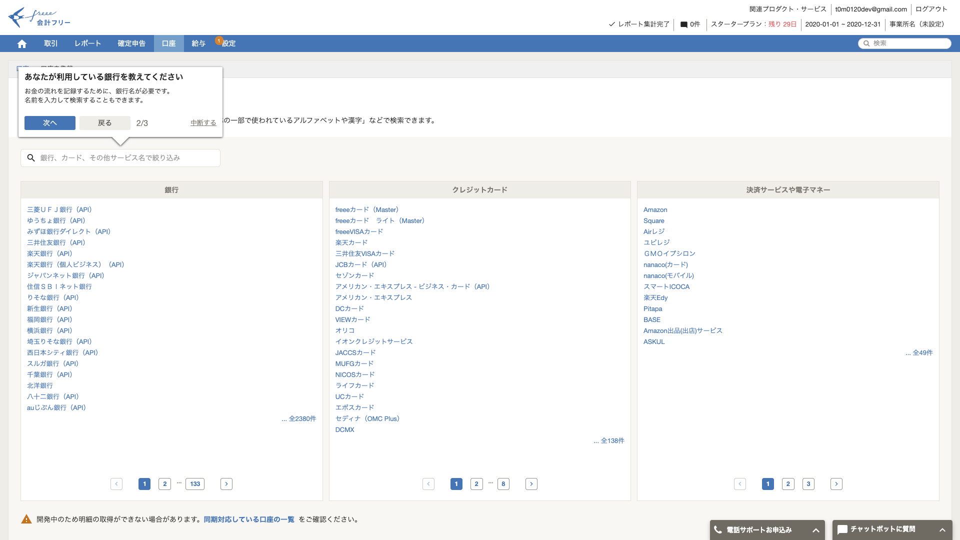
Task: Open 関連プロダクト・サービス
Action: 787,9
